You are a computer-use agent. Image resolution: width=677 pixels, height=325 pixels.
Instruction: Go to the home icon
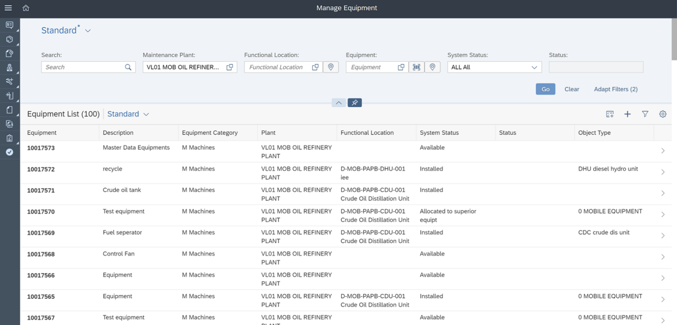pyautogui.click(x=26, y=8)
